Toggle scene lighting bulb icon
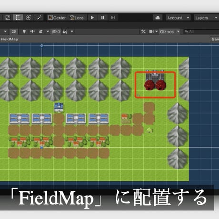The width and height of the screenshot is (219, 219). [24, 31]
